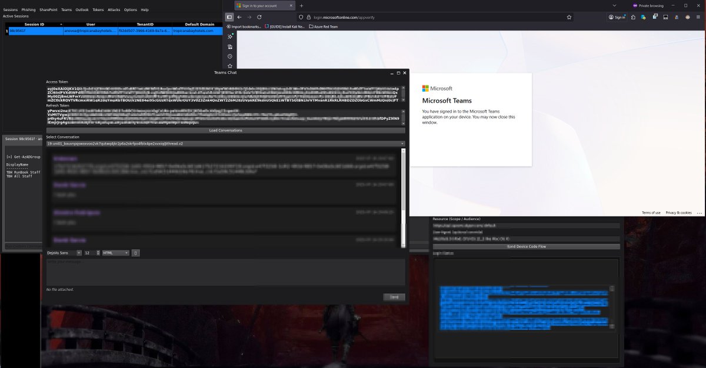Viewport: 706px width, 368px height.
Task: Open the Azure Red Team bookmarks folder
Action: point(324,26)
